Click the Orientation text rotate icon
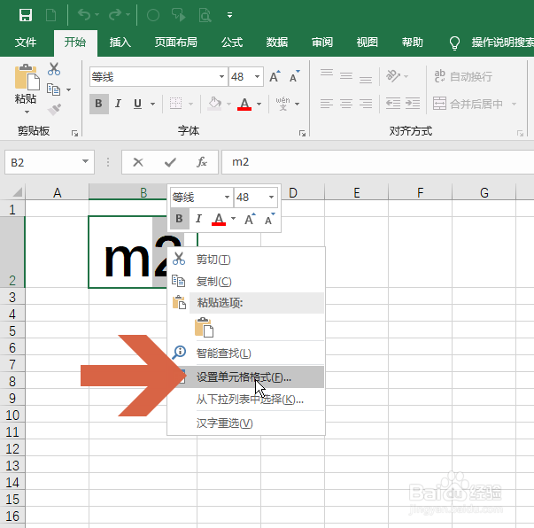Viewport: 534px width, 528px height. [393, 76]
